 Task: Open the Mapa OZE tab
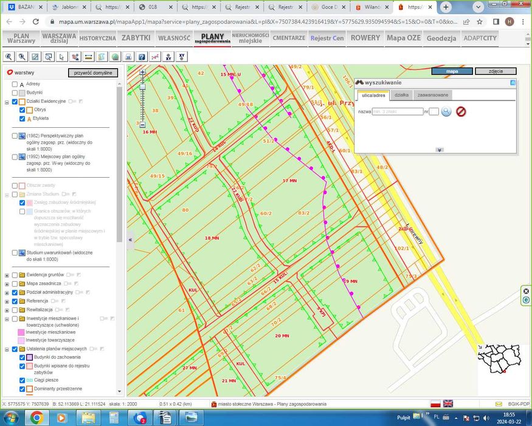click(404, 38)
